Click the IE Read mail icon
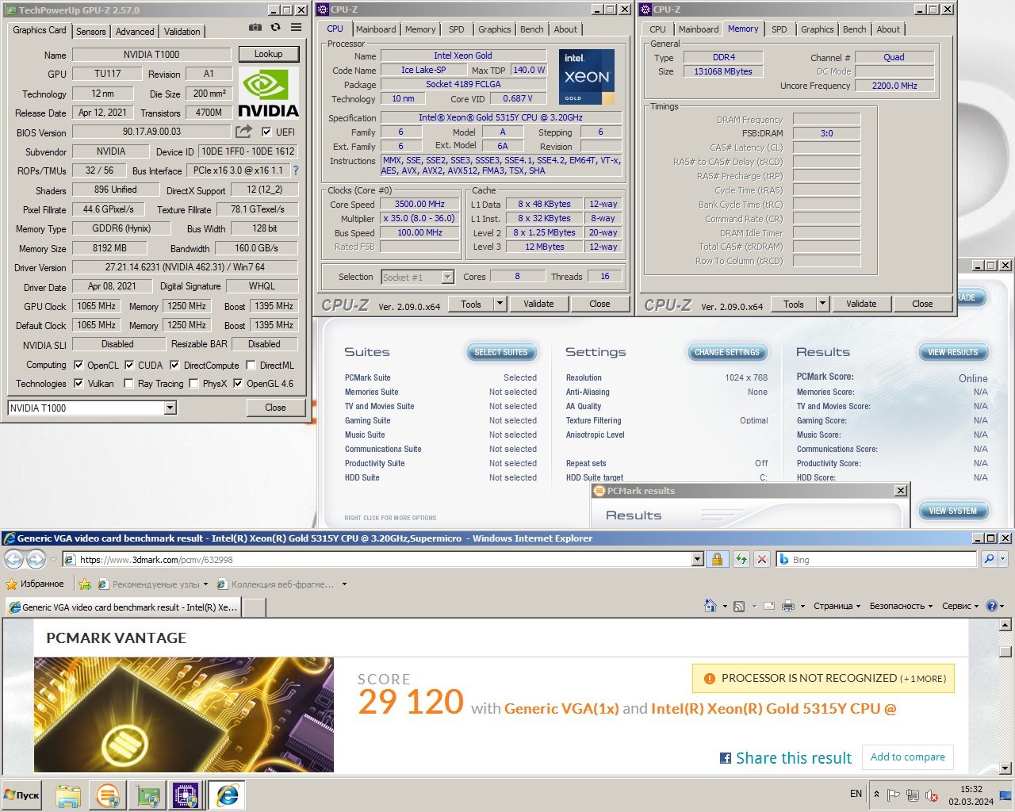Image resolution: width=1015 pixels, height=812 pixels. [x=769, y=606]
